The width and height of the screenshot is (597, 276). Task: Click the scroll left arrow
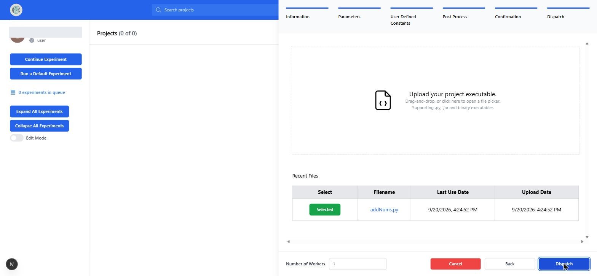[288, 241]
